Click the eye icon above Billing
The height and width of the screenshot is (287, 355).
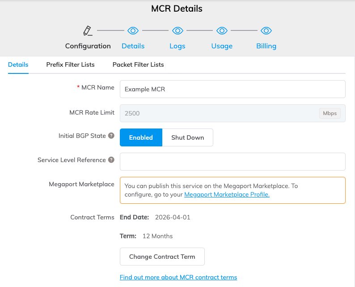coord(266,30)
